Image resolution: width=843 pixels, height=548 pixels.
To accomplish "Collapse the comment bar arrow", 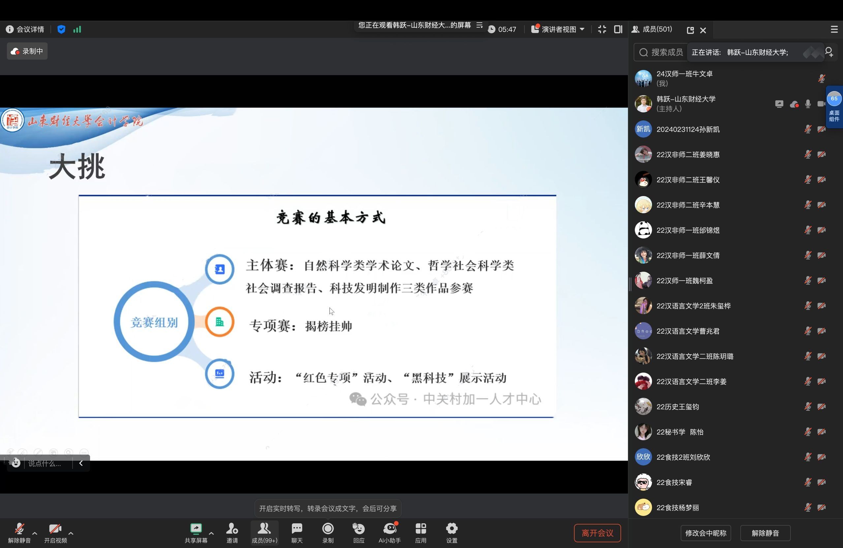I will click(x=81, y=463).
